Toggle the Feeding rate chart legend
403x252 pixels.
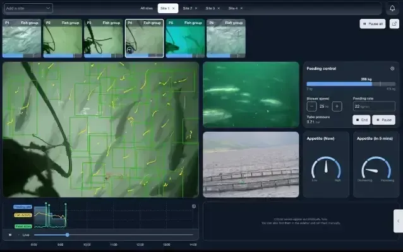[x=23, y=207]
